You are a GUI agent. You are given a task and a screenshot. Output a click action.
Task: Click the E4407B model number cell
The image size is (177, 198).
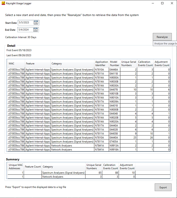tap(114, 90)
